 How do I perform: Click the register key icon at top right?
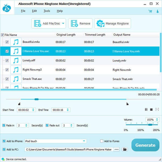click(157, 11)
